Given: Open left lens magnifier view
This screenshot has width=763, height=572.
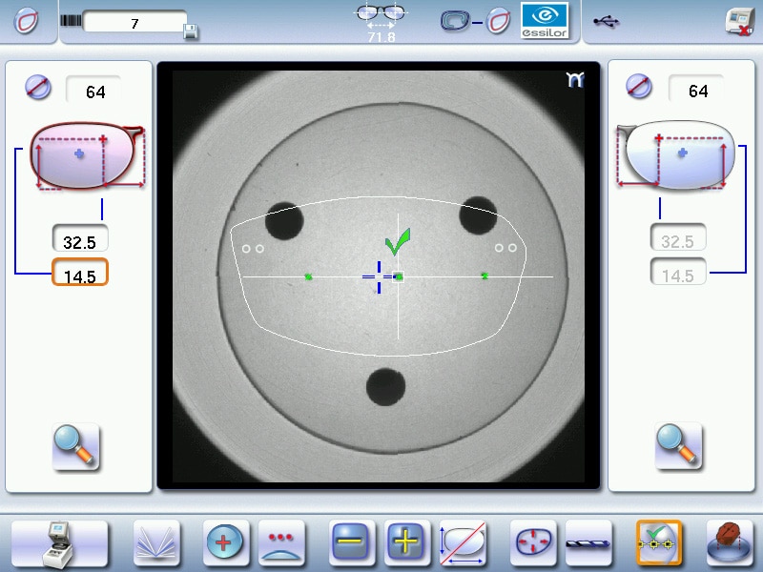Looking at the screenshot, I should point(76,445).
